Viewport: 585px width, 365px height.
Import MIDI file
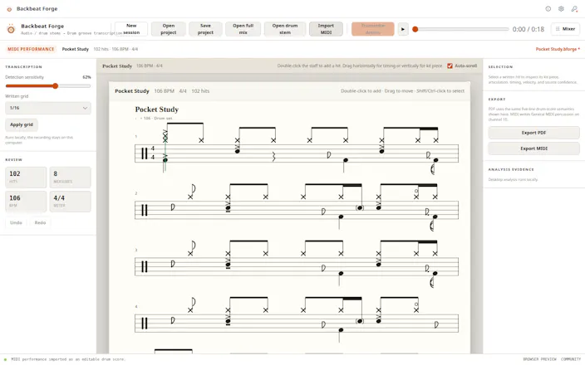(x=326, y=29)
